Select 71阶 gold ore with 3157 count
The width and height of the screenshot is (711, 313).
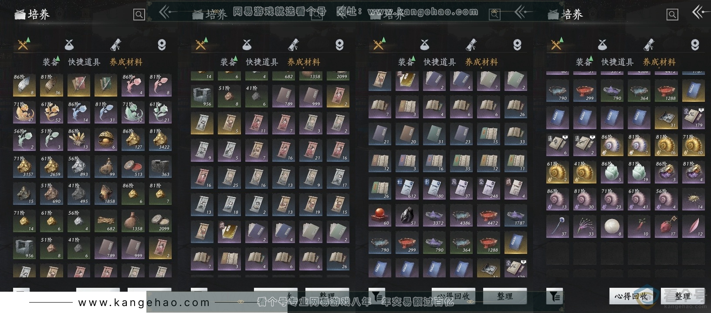[24, 166]
